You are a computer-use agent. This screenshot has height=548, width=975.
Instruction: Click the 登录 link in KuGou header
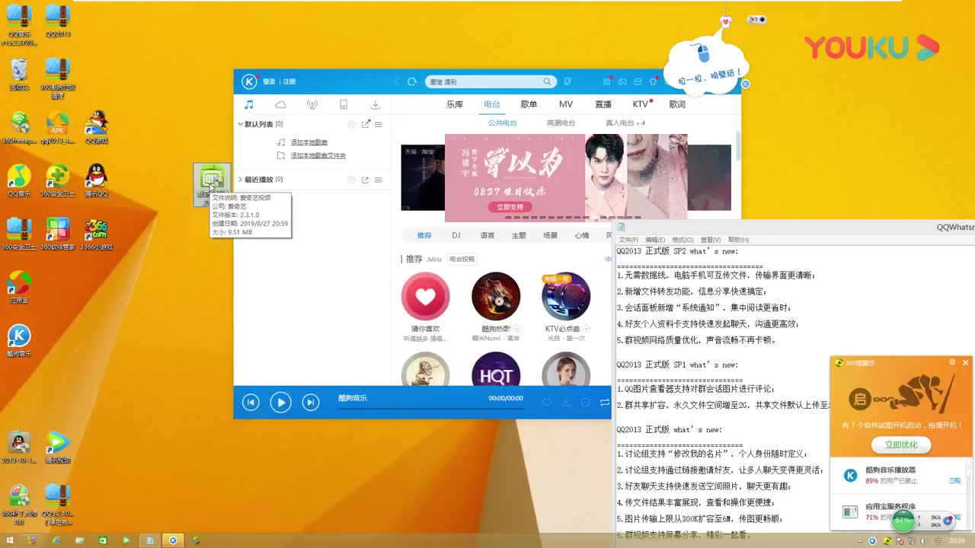click(269, 81)
